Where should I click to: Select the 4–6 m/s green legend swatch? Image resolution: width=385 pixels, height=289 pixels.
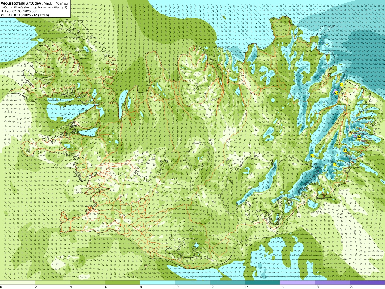87,283
